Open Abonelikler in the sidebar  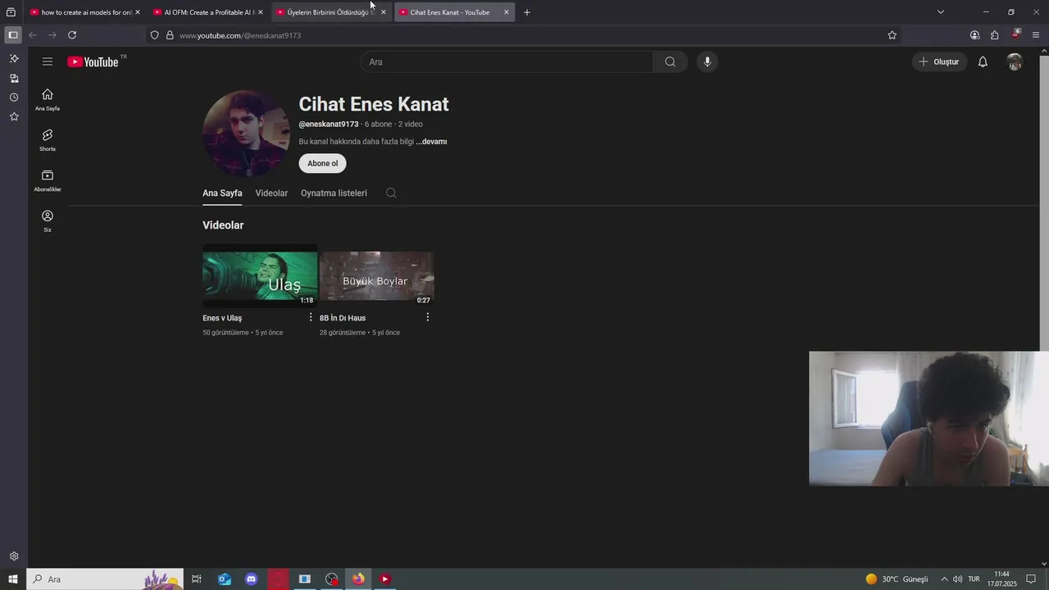(48, 180)
